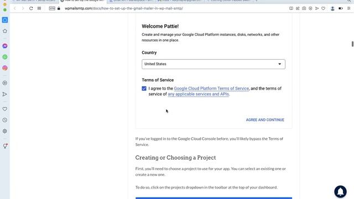Open Facebook Messenger in the sidebar

click(5, 46)
